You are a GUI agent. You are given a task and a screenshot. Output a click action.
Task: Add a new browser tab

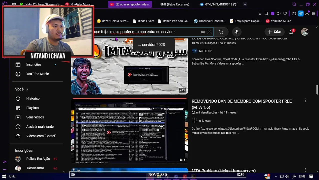coord(245,4)
